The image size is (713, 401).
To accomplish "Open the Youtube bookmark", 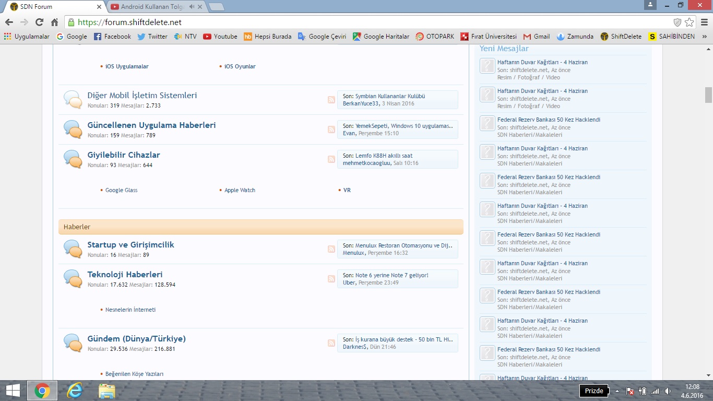I will [220, 37].
